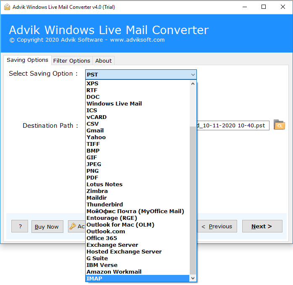Pick Outlook for Mac (OLM)
The image size is (293, 285).
coord(138,225)
